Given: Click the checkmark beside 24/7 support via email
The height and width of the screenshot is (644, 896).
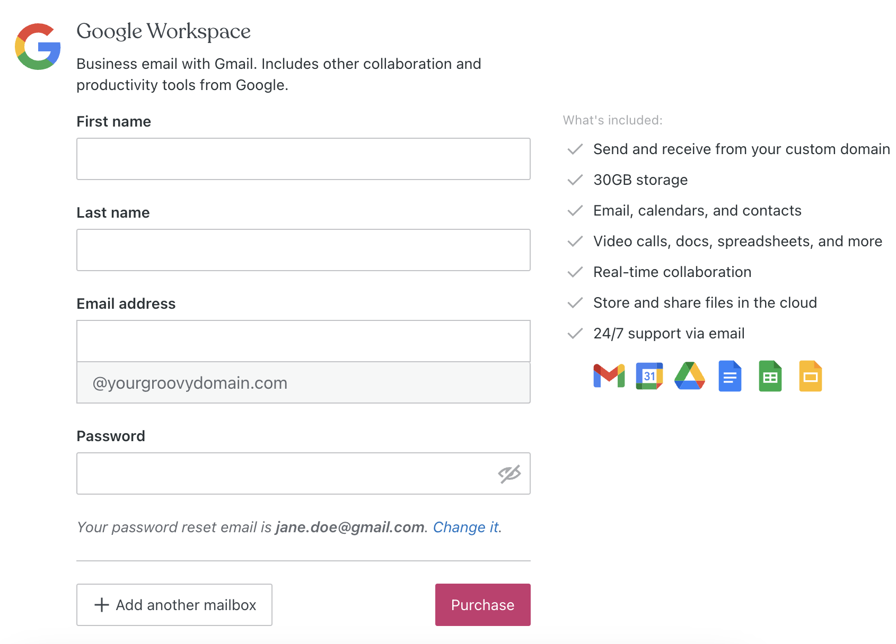Looking at the screenshot, I should tap(575, 333).
